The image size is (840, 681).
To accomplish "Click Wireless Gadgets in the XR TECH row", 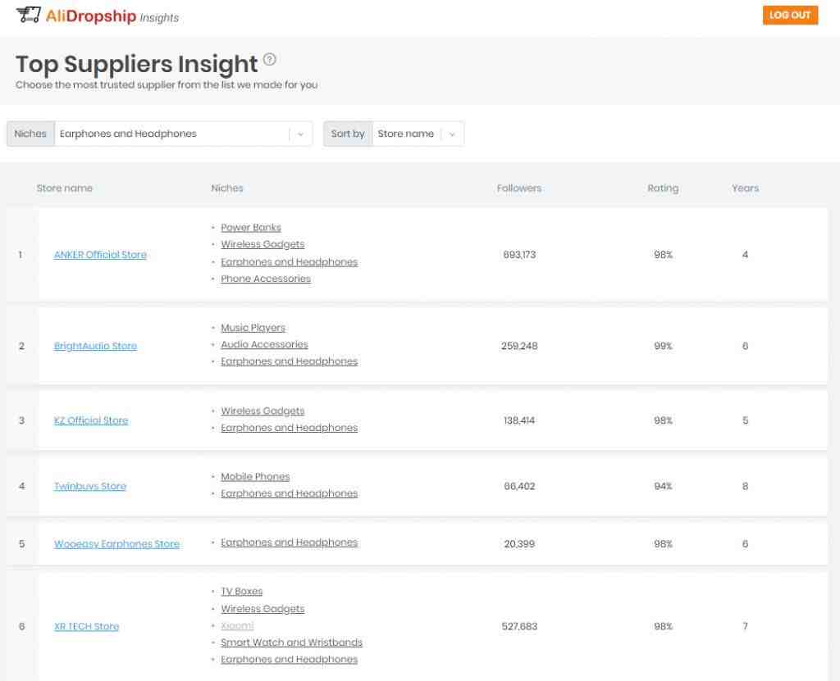I will 262,609.
